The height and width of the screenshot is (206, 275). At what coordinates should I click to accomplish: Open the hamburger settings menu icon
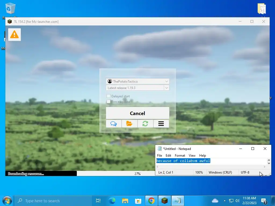(x=161, y=124)
